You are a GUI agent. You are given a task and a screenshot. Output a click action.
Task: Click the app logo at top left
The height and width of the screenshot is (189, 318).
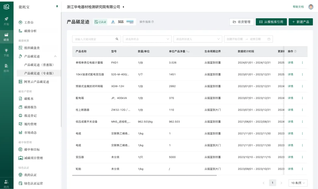[x=6, y=7]
